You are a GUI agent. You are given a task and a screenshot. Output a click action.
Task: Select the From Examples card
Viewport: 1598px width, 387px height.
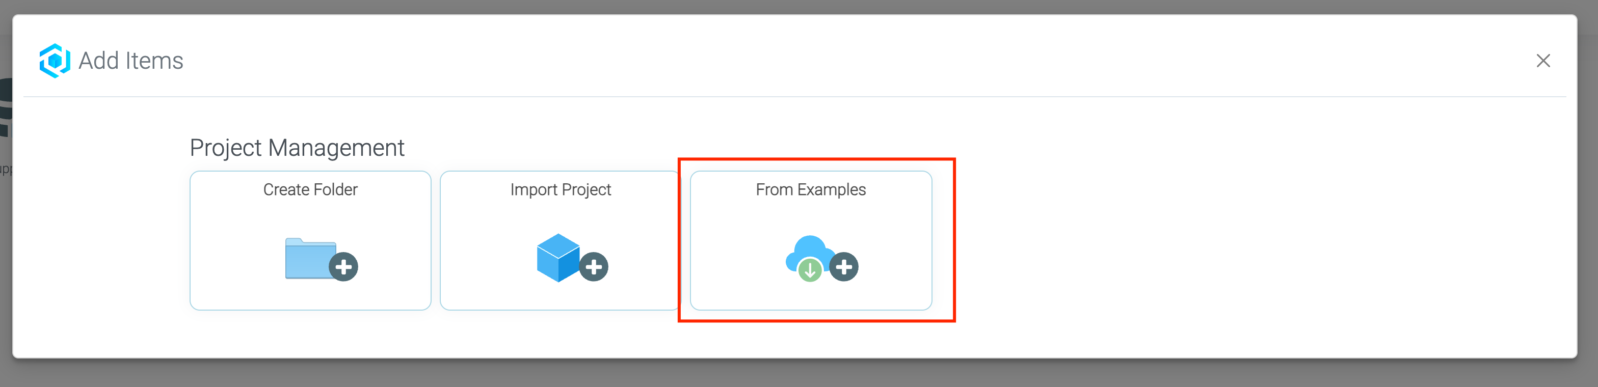tap(811, 241)
